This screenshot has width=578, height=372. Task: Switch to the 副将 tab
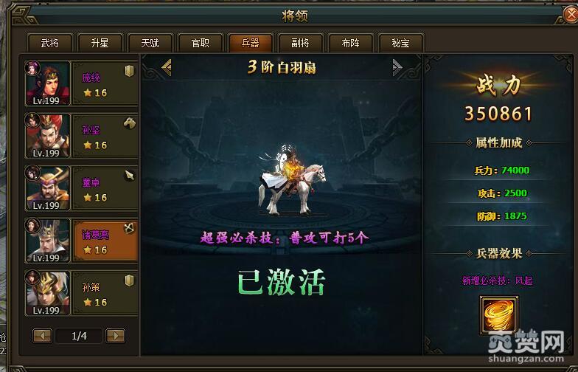[301, 43]
